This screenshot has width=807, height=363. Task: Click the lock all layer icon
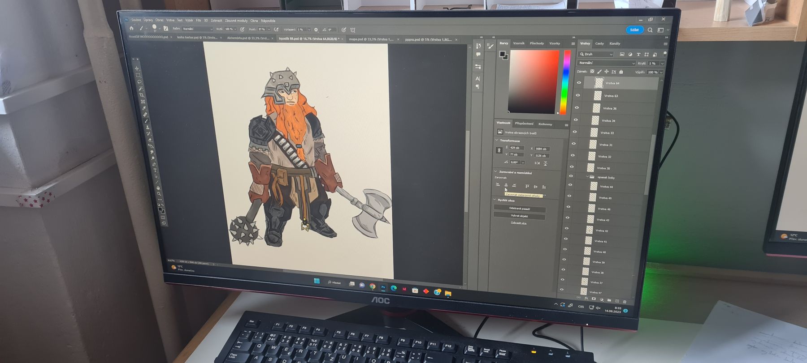tap(621, 72)
